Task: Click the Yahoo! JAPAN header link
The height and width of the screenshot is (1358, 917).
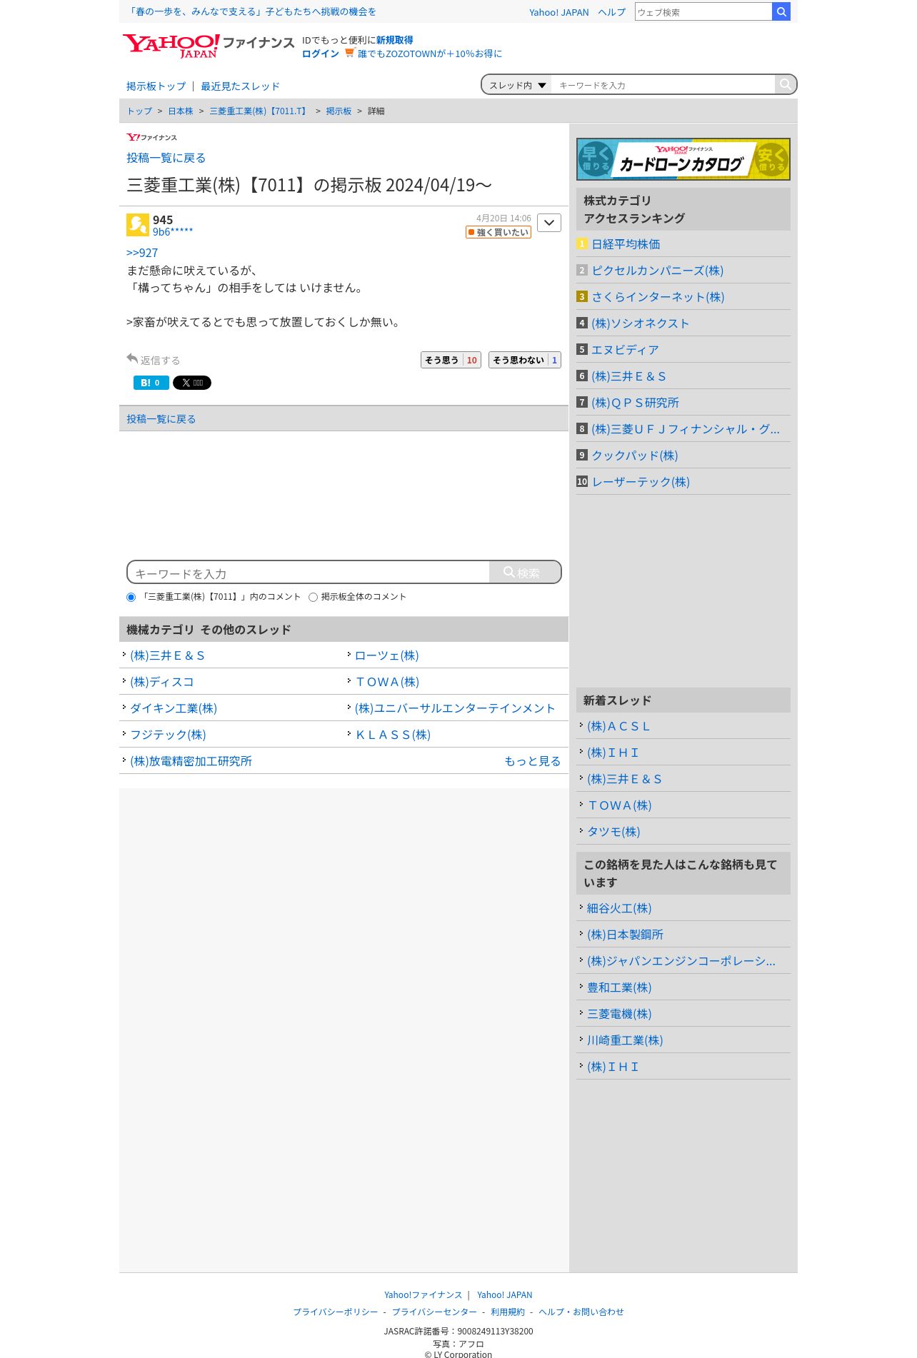Action: tap(559, 12)
